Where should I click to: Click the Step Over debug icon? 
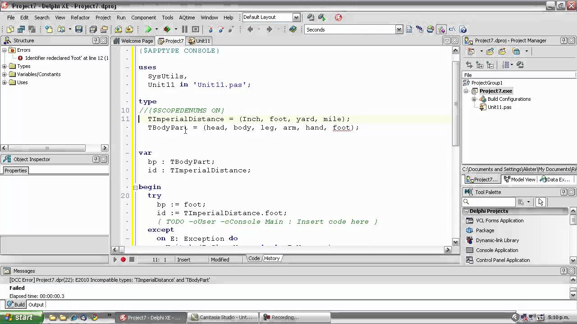tap(221, 29)
